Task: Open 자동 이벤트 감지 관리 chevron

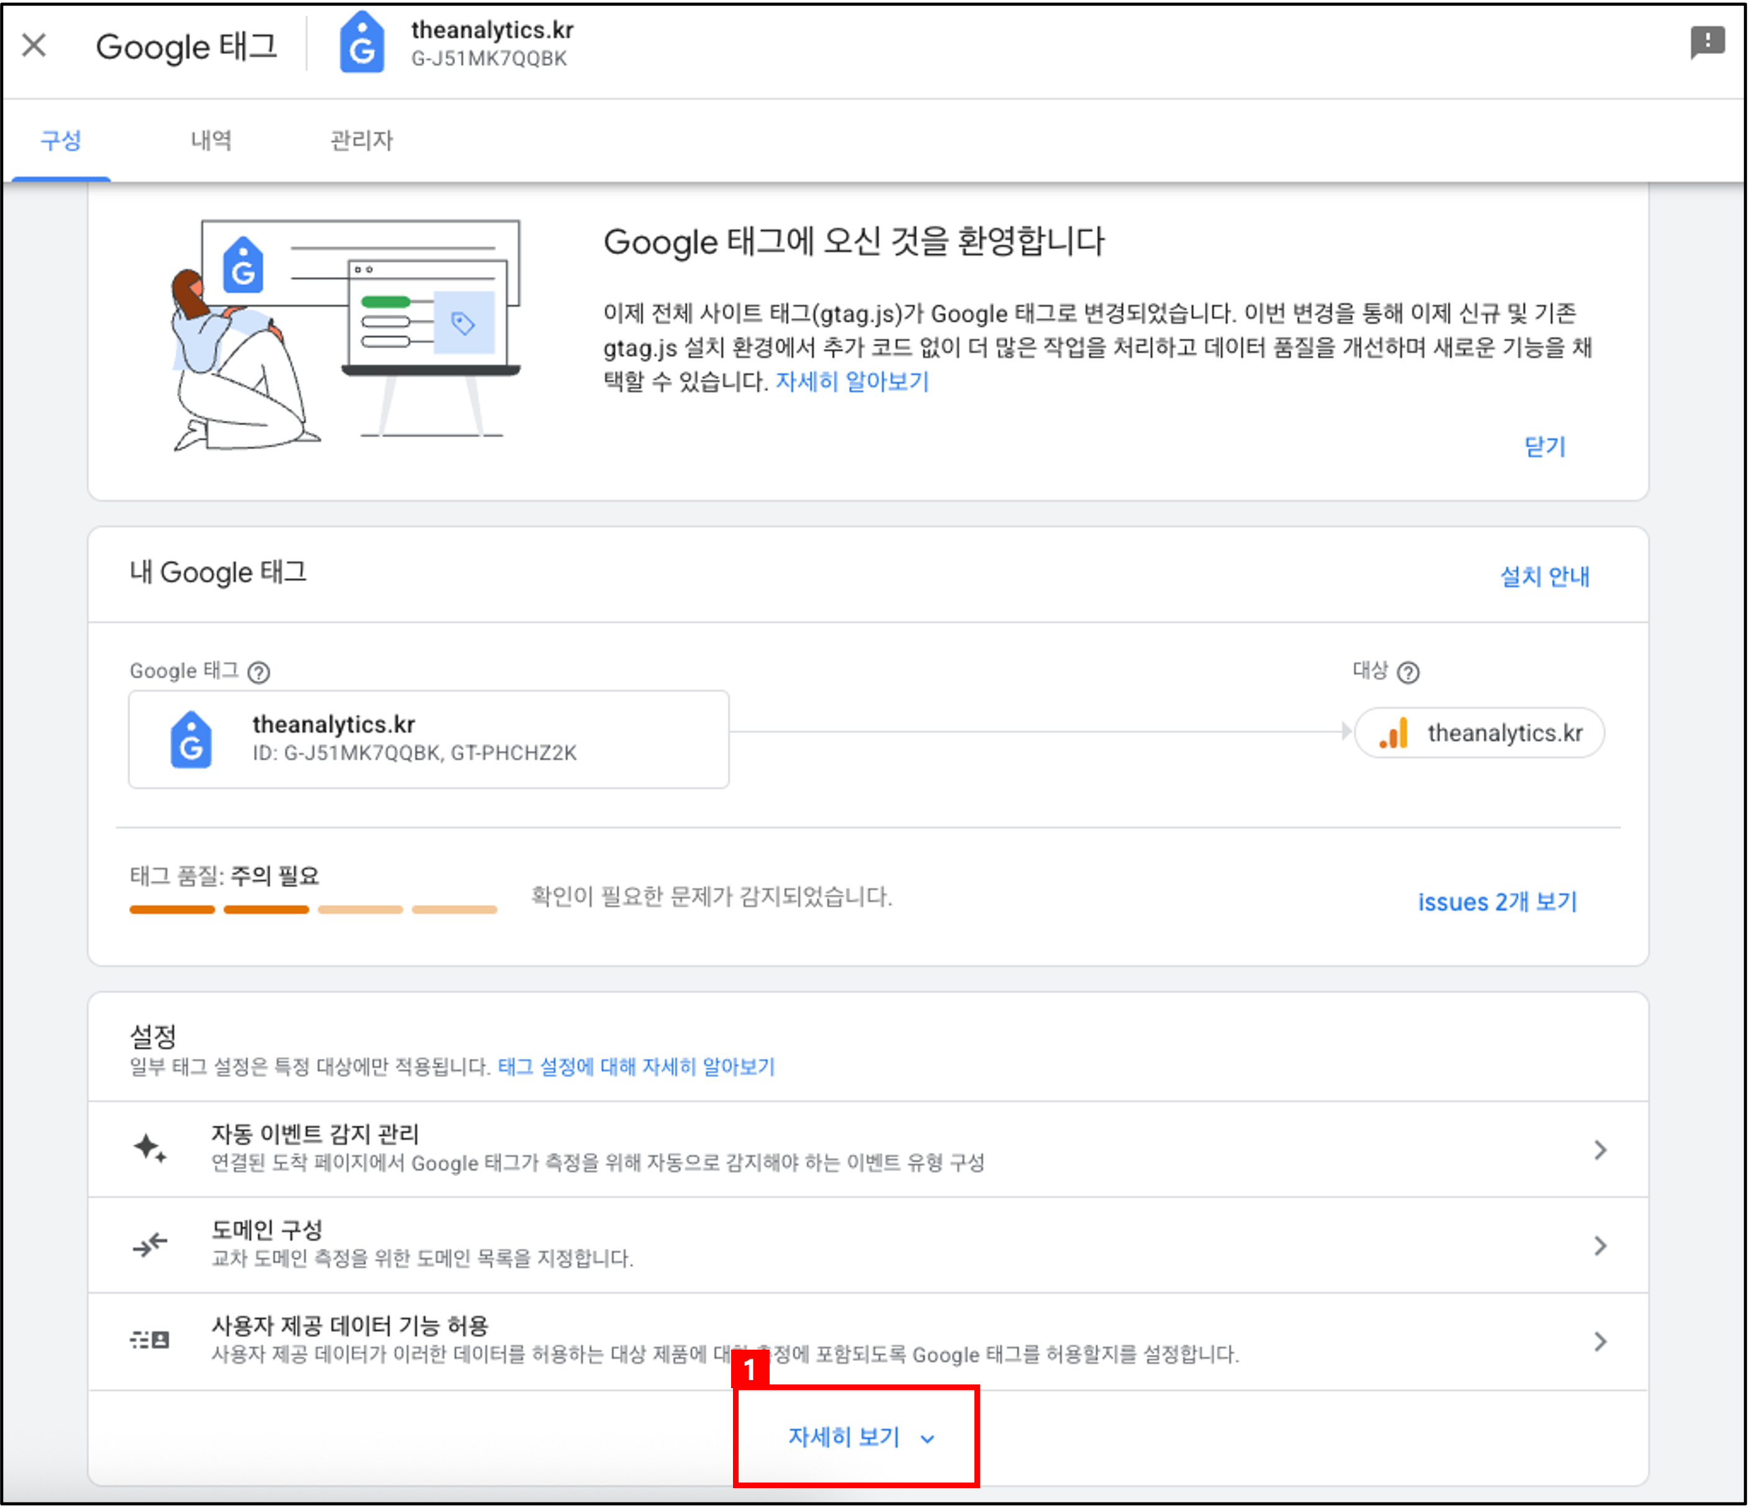Action: pyautogui.click(x=1599, y=1149)
